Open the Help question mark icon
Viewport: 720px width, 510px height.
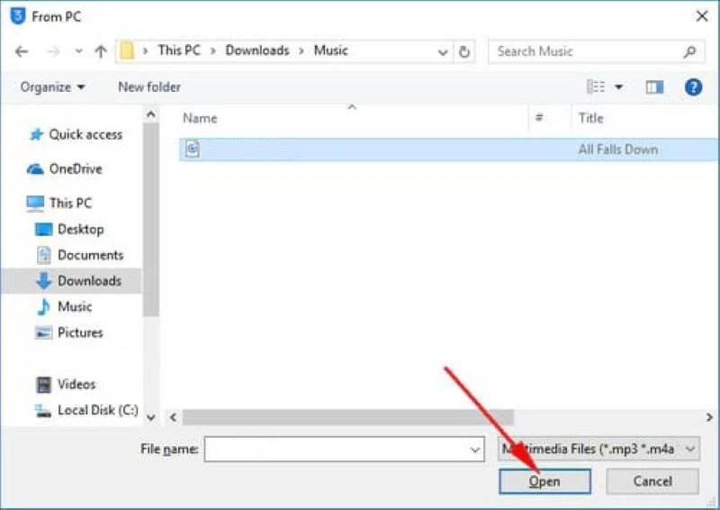pyautogui.click(x=693, y=87)
